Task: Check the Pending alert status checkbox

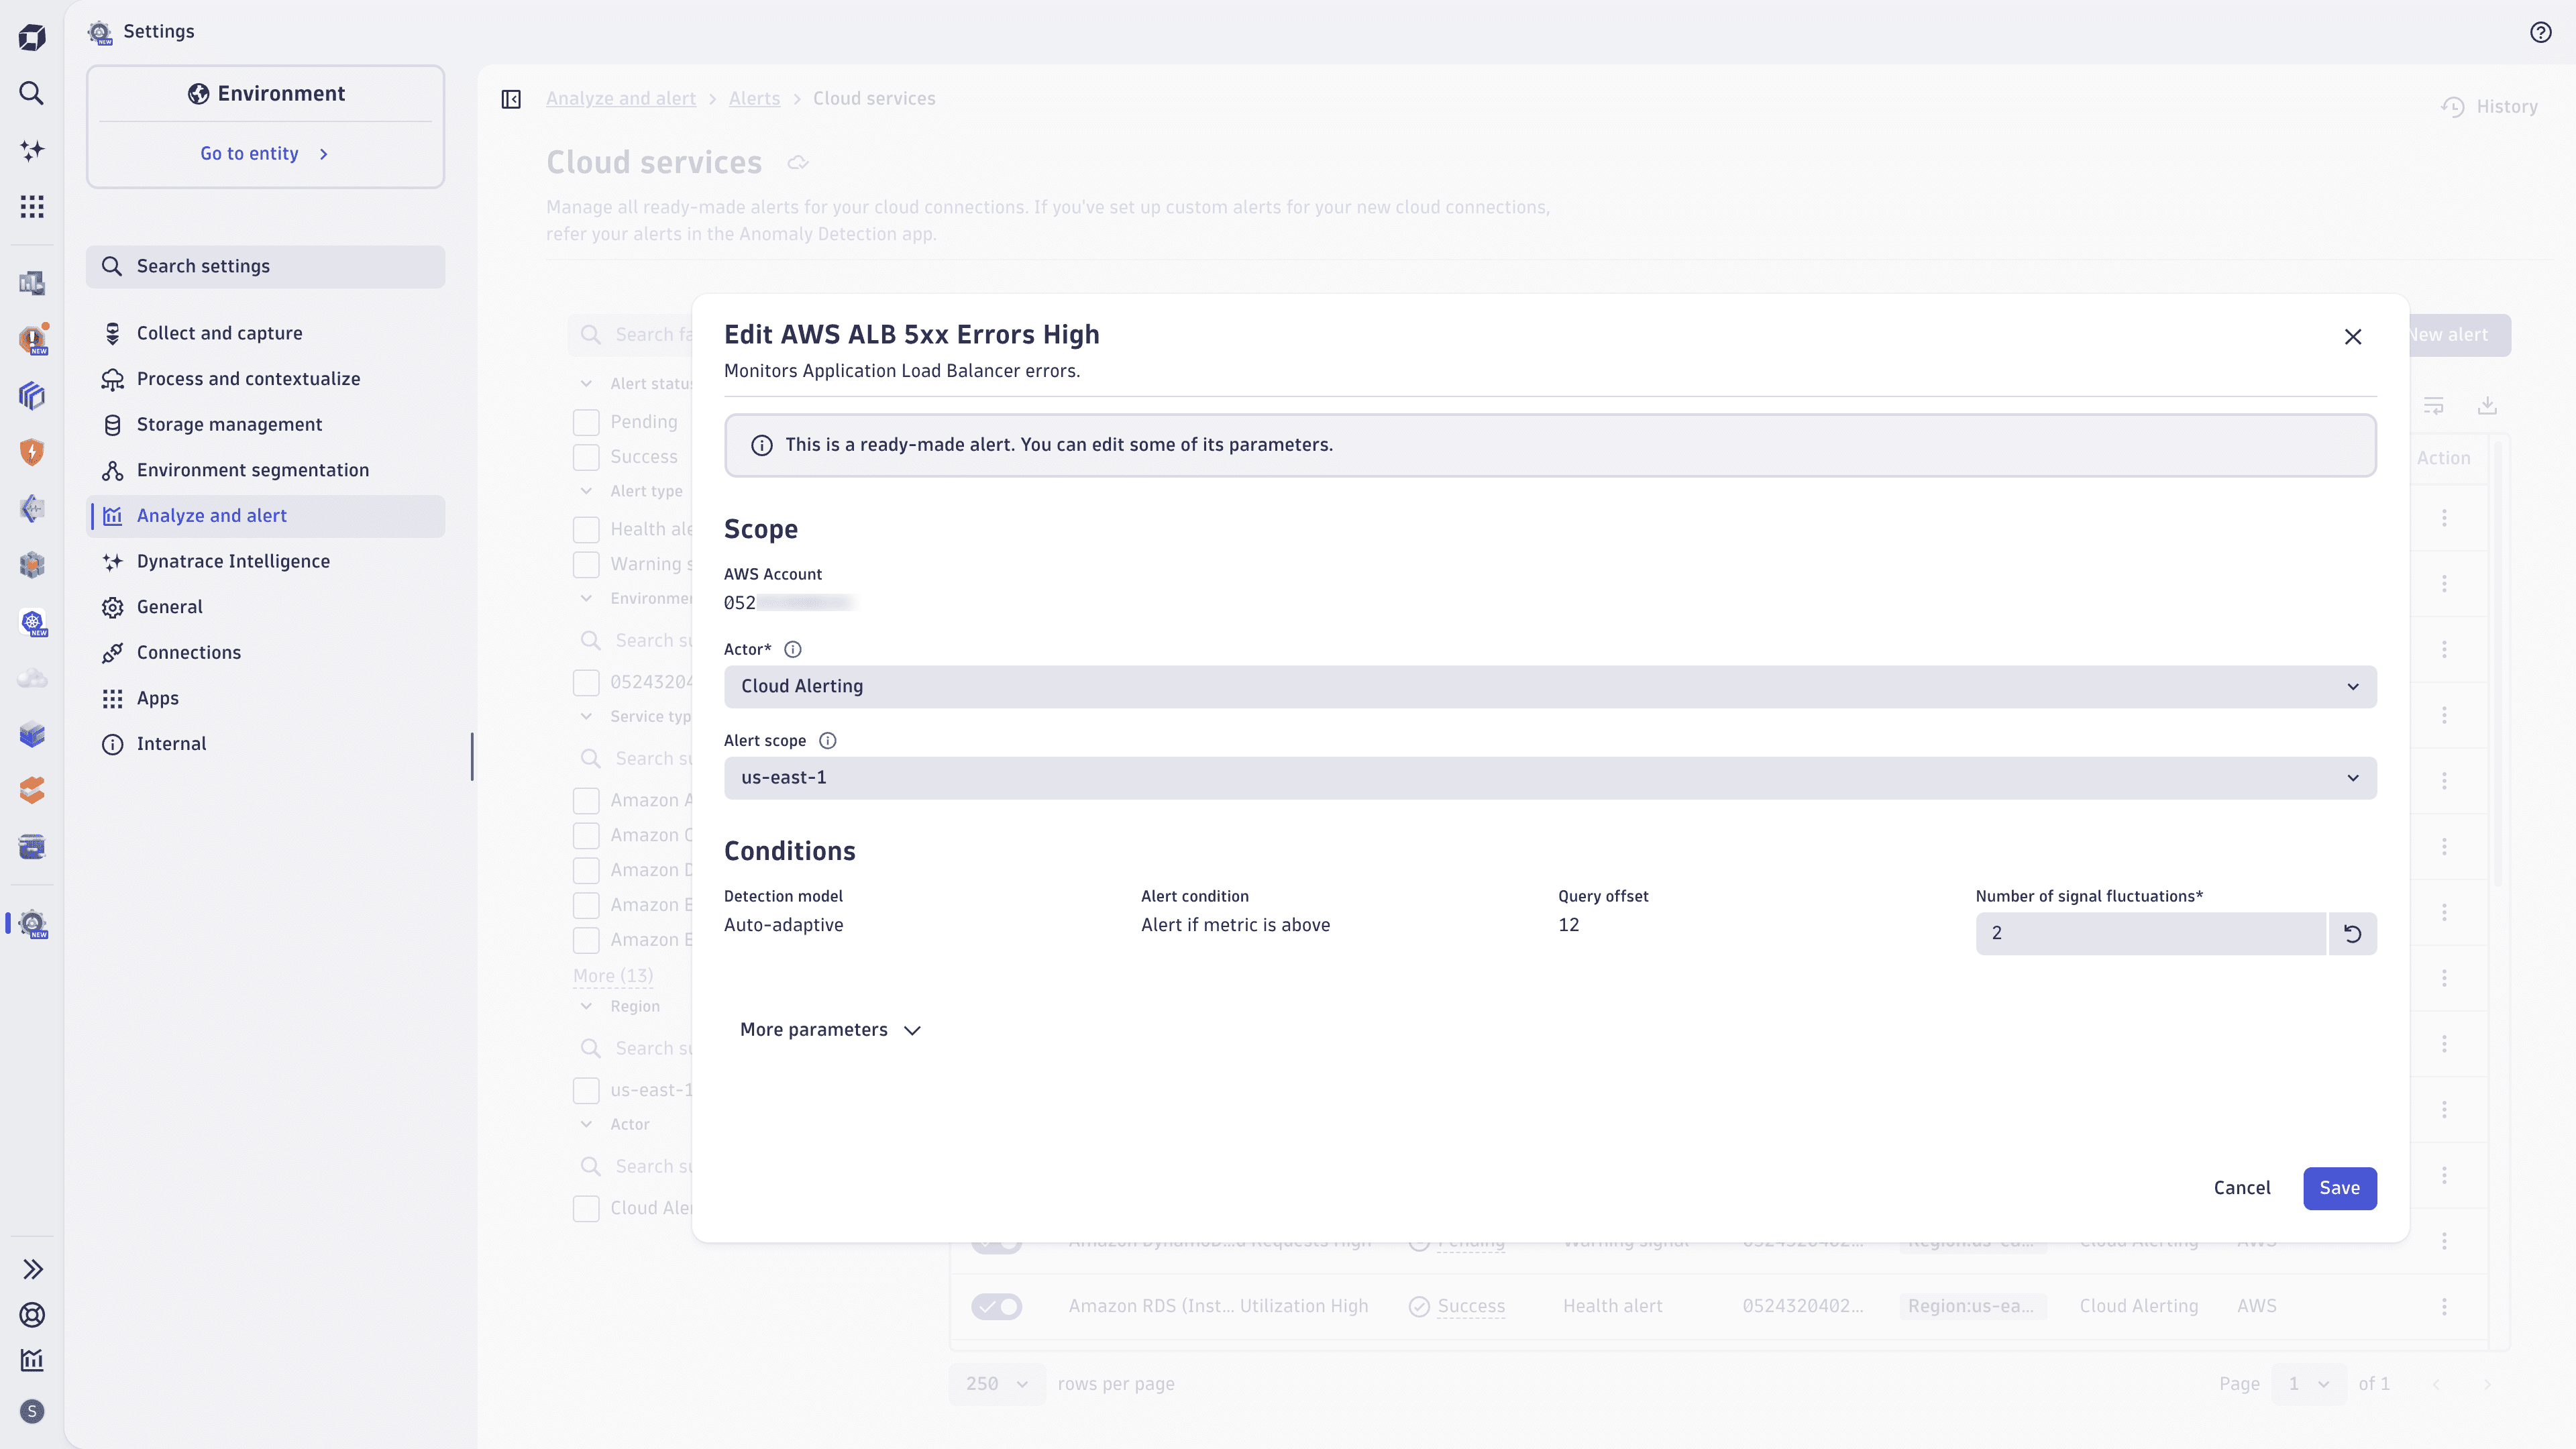Action: click(x=586, y=422)
